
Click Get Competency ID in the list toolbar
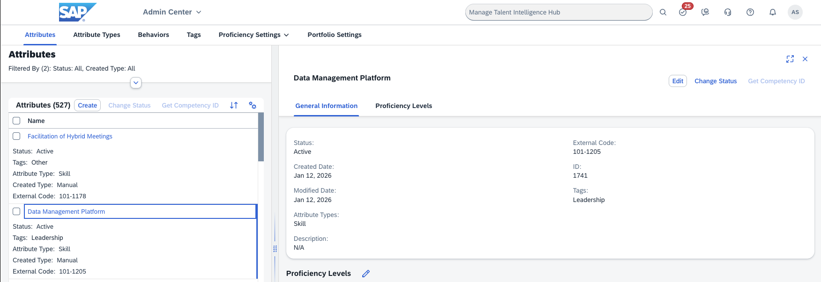pyautogui.click(x=190, y=105)
